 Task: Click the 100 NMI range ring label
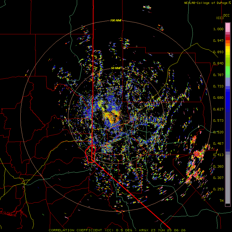click(116, 20)
